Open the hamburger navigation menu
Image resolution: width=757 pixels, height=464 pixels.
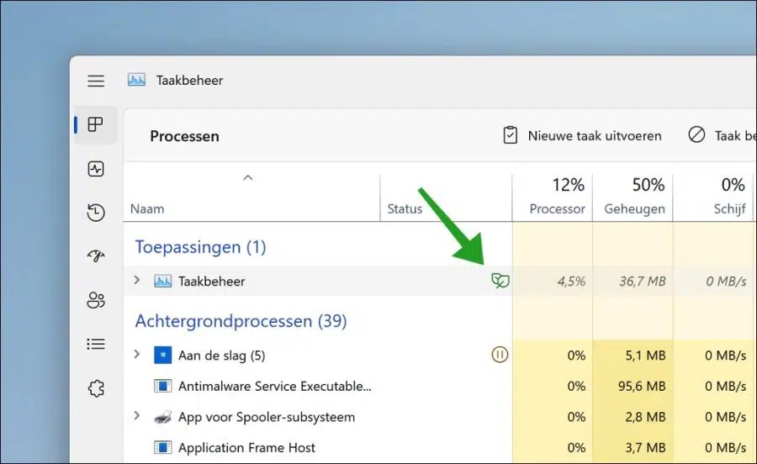click(96, 81)
